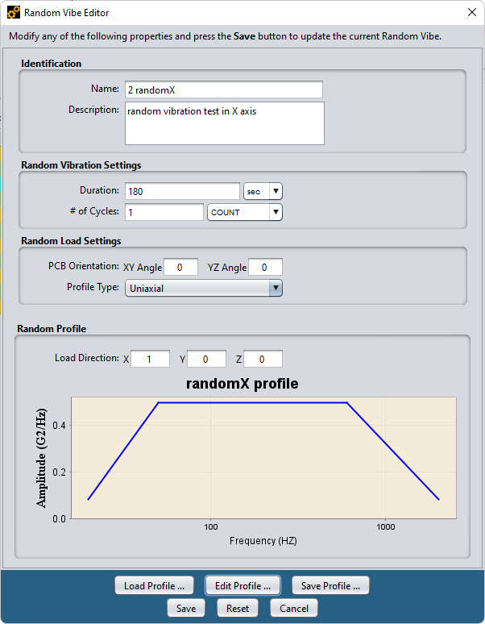This screenshot has height=624, width=485.
Task: Open the Edit Profile dialog
Action: (242, 585)
